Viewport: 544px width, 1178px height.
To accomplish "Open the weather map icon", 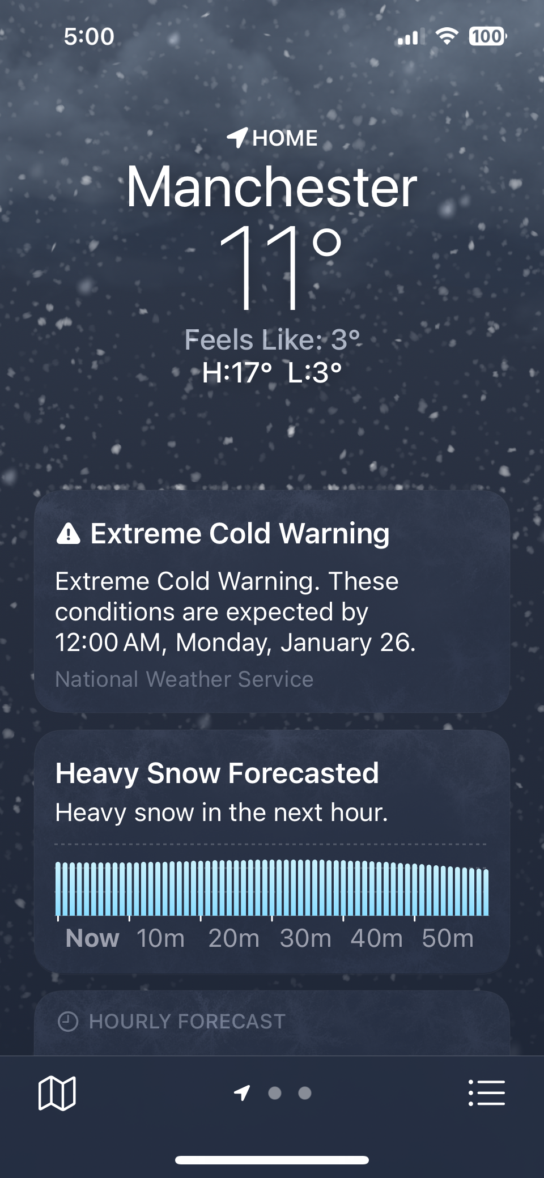I will pos(57,1092).
